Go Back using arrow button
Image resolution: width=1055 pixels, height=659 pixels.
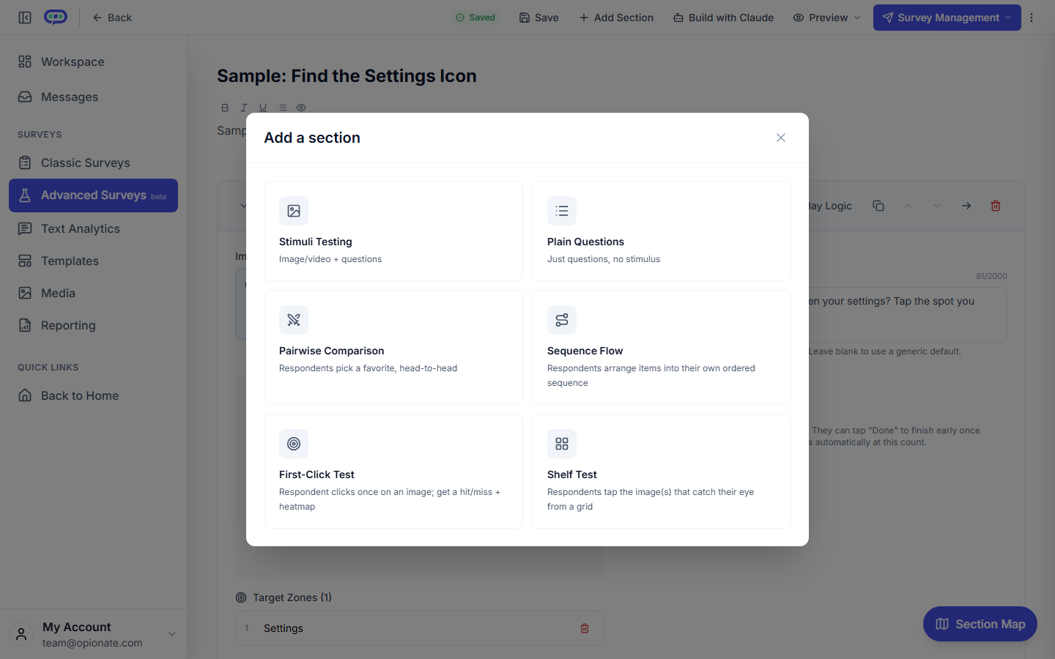point(112,18)
